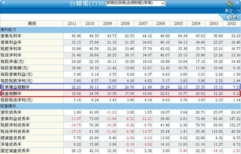
Task: Select the 期別 column header
Action: click(x=32, y=24)
